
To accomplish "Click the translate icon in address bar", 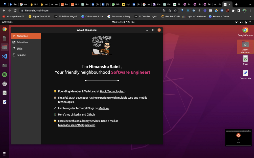I will [x=164, y=11].
